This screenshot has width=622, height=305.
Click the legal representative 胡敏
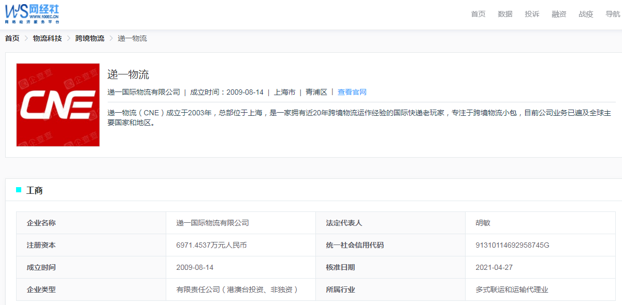(x=483, y=223)
